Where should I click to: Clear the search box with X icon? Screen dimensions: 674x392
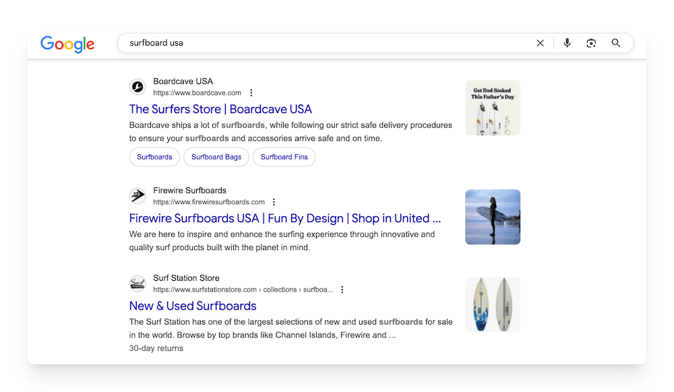click(x=540, y=43)
